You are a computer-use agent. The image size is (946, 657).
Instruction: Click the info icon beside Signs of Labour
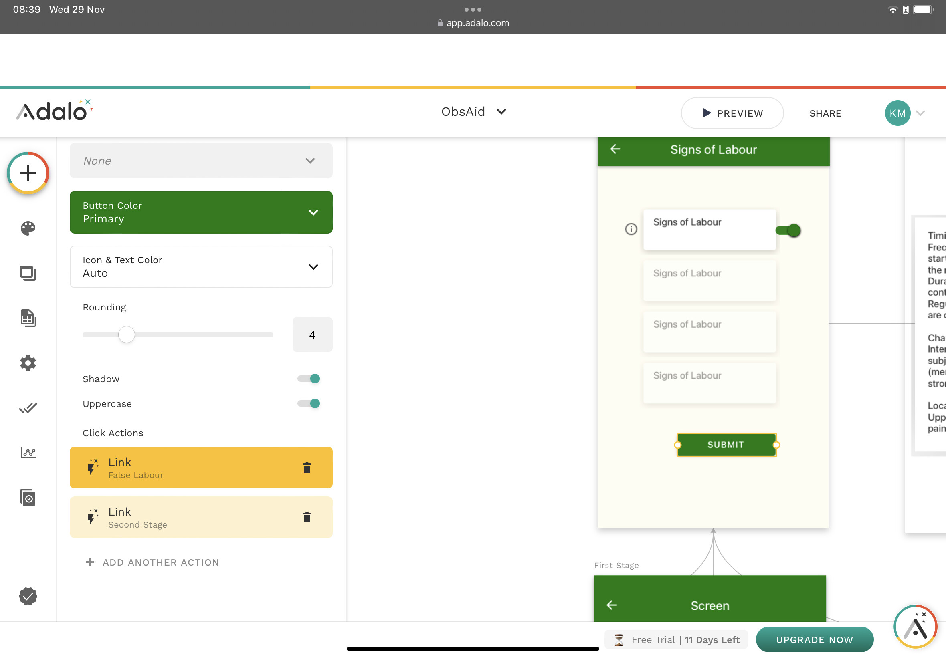tap(631, 229)
